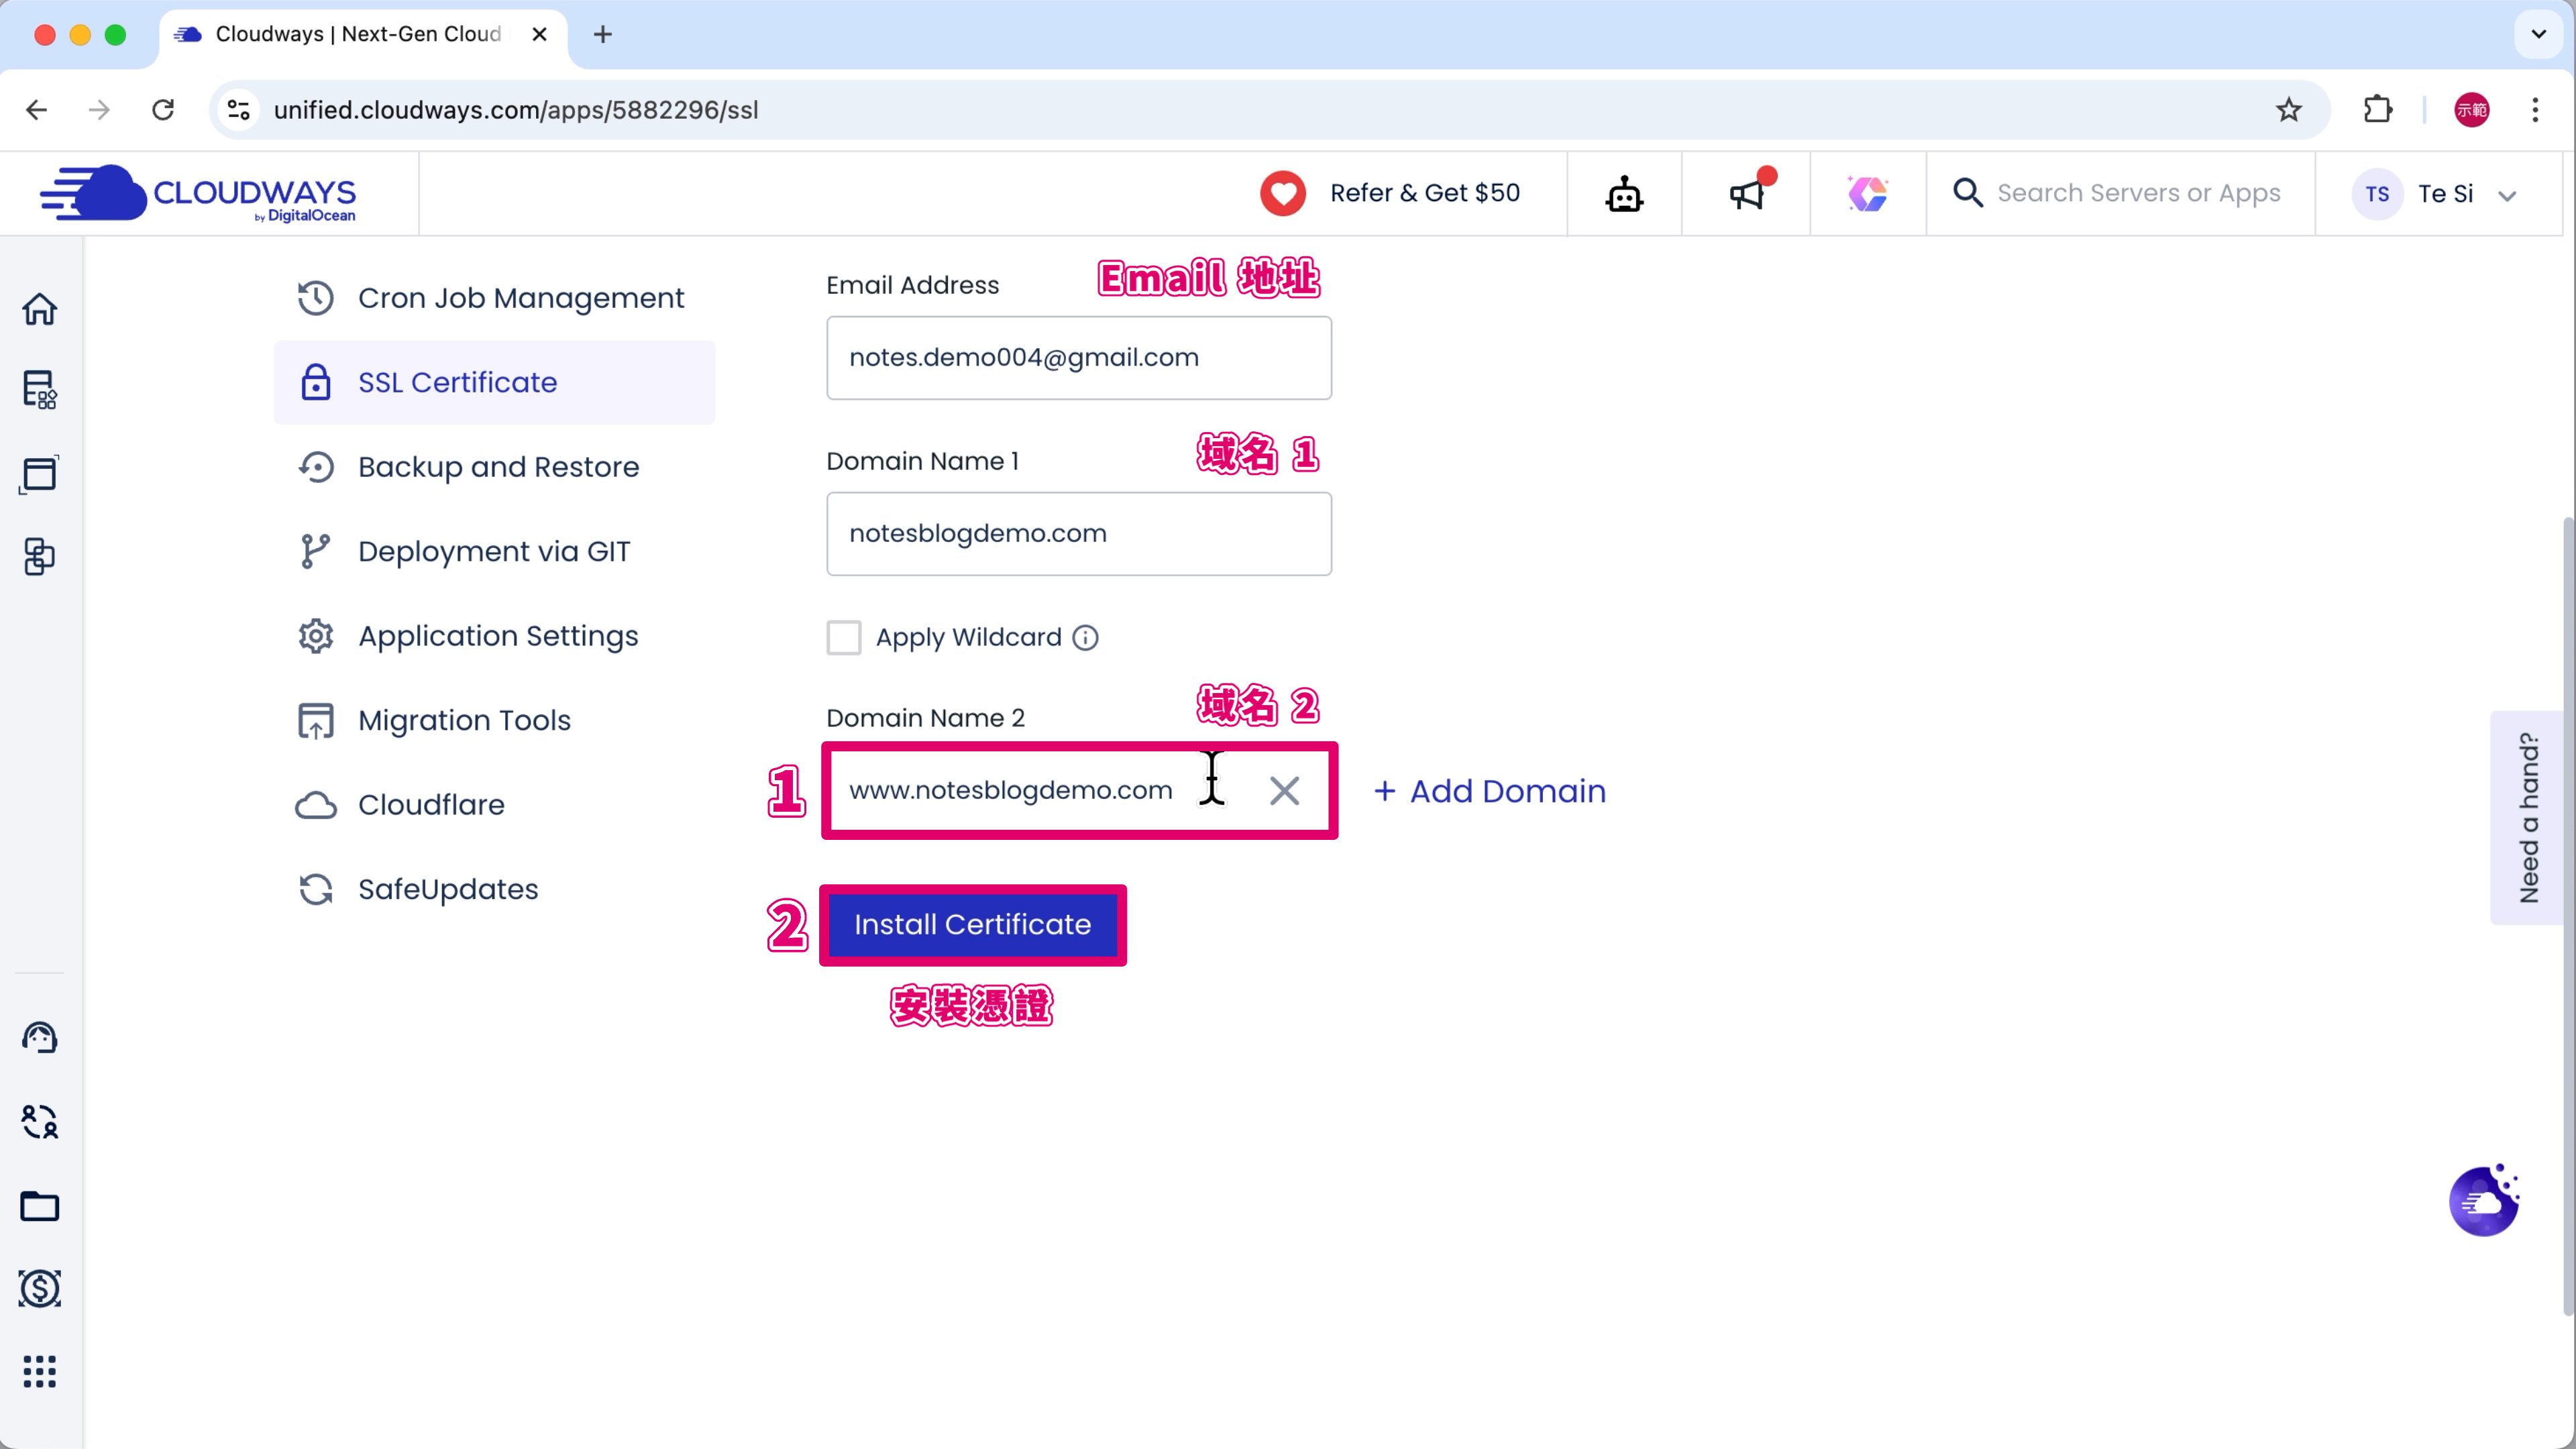Image resolution: width=2576 pixels, height=1449 pixels.
Task: Expand the Chrome tab search chevron
Action: click(2538, 34)
